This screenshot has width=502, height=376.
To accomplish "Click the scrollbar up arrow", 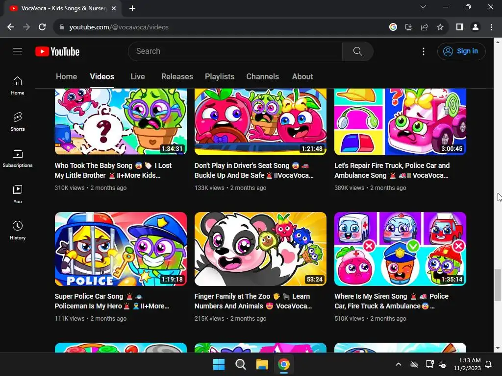I will [498, 42].
